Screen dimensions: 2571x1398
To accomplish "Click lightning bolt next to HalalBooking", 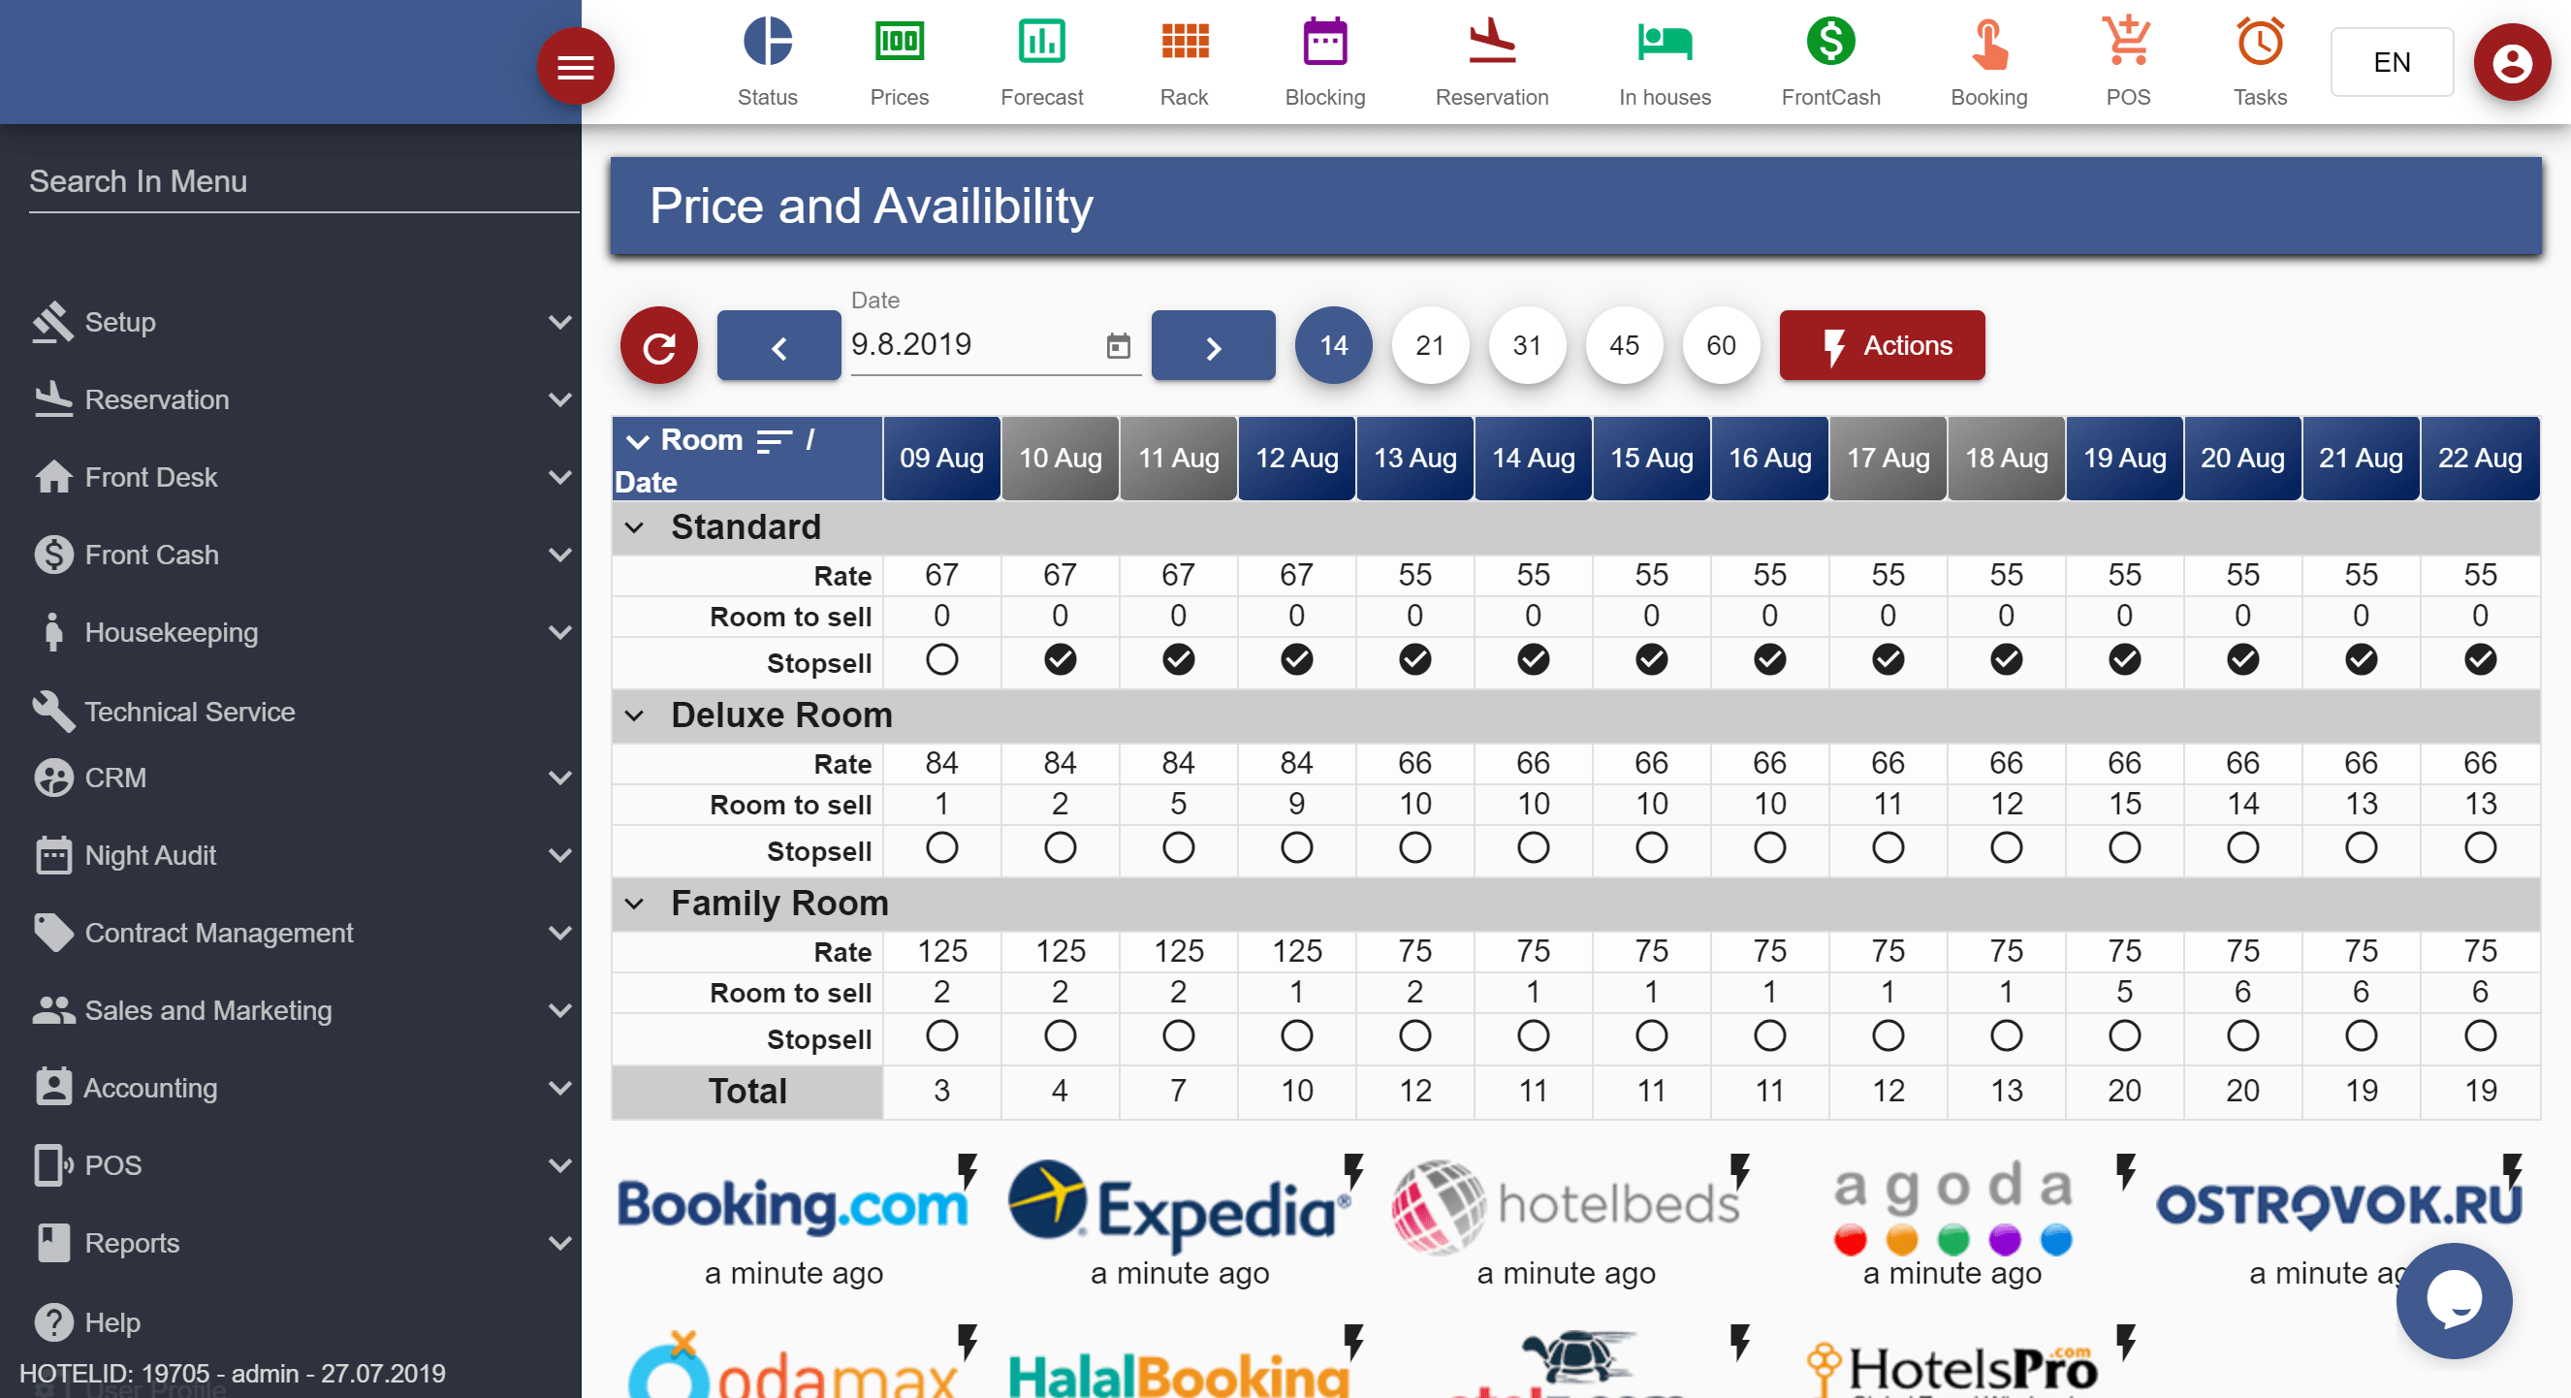I will (x=1353, y=1342).
